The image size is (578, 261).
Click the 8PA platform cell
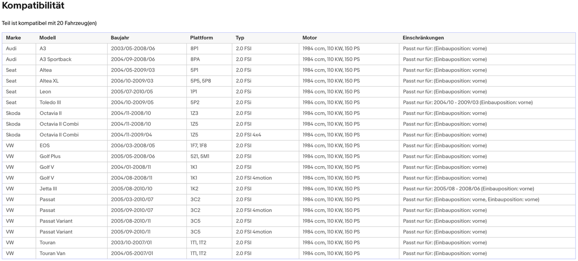pos(195,60)
